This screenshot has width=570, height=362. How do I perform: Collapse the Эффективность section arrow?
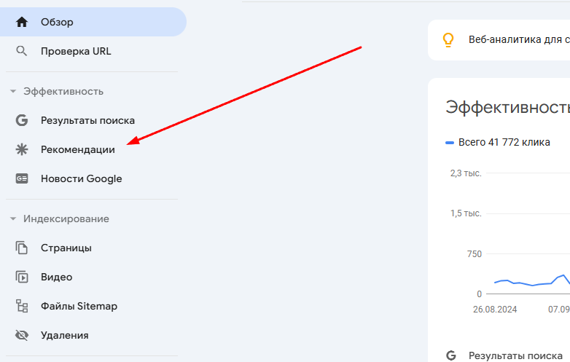click(12, 92)
